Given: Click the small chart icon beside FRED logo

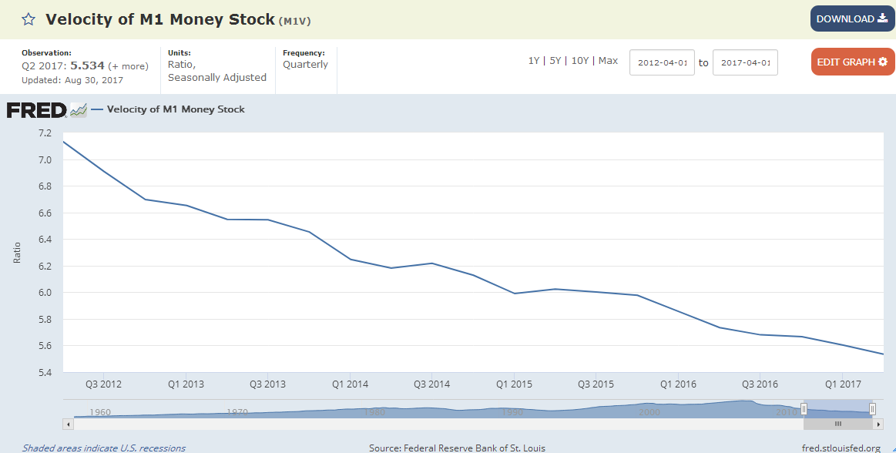Looking at the screenshot, I should (x=78, y=110).
